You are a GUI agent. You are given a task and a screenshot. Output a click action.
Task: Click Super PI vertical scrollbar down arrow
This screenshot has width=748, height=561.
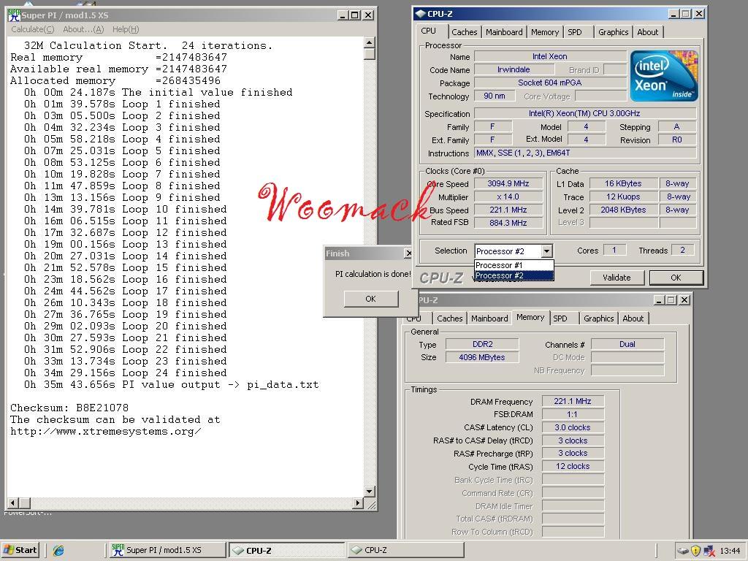[x=369, y=492]
